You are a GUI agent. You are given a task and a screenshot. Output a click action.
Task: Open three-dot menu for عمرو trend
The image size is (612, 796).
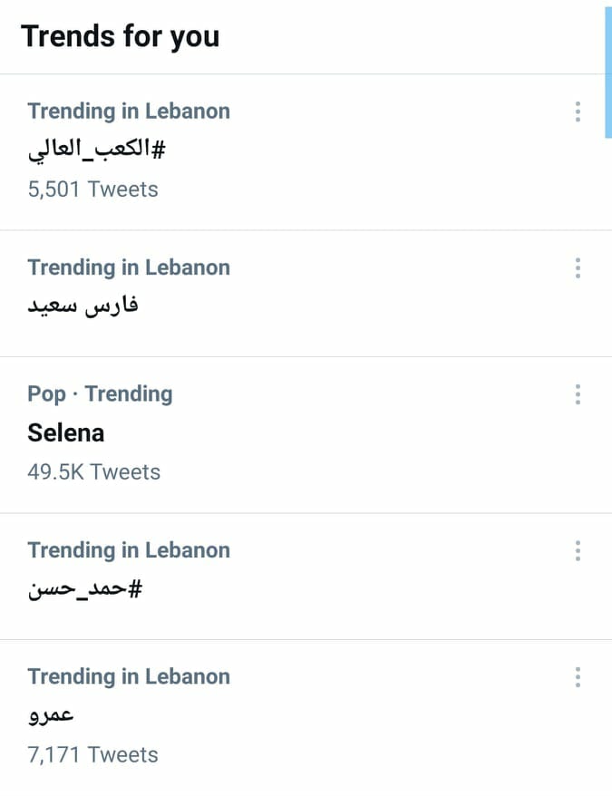pyautogui.click(x=578, y=677)
